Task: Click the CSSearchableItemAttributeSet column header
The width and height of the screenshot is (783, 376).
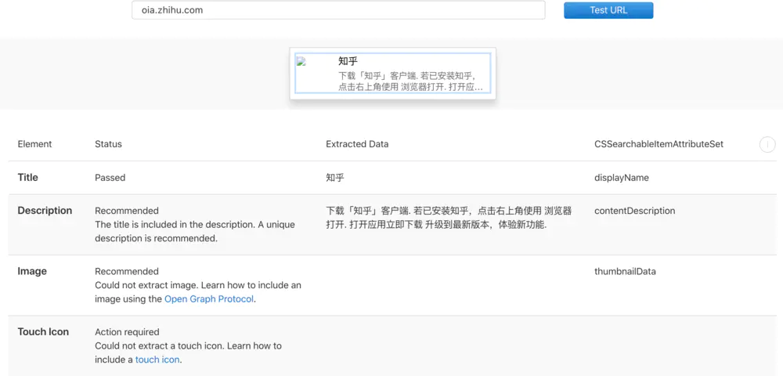Action: pos(659,144)
